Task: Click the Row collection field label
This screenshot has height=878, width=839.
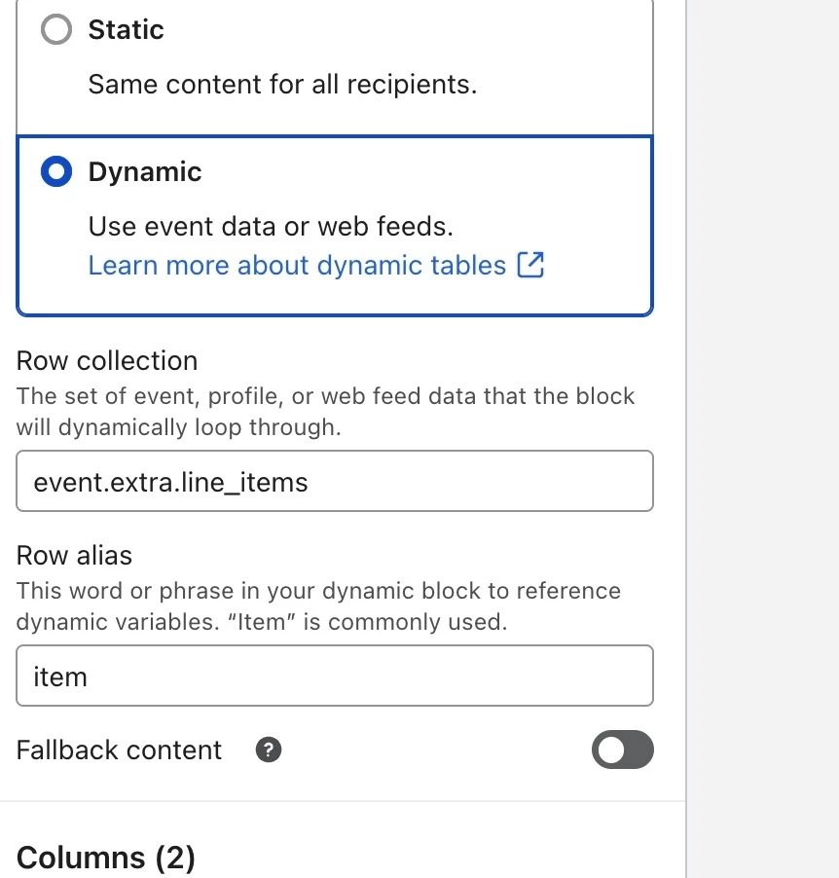Action: [107, 361]
